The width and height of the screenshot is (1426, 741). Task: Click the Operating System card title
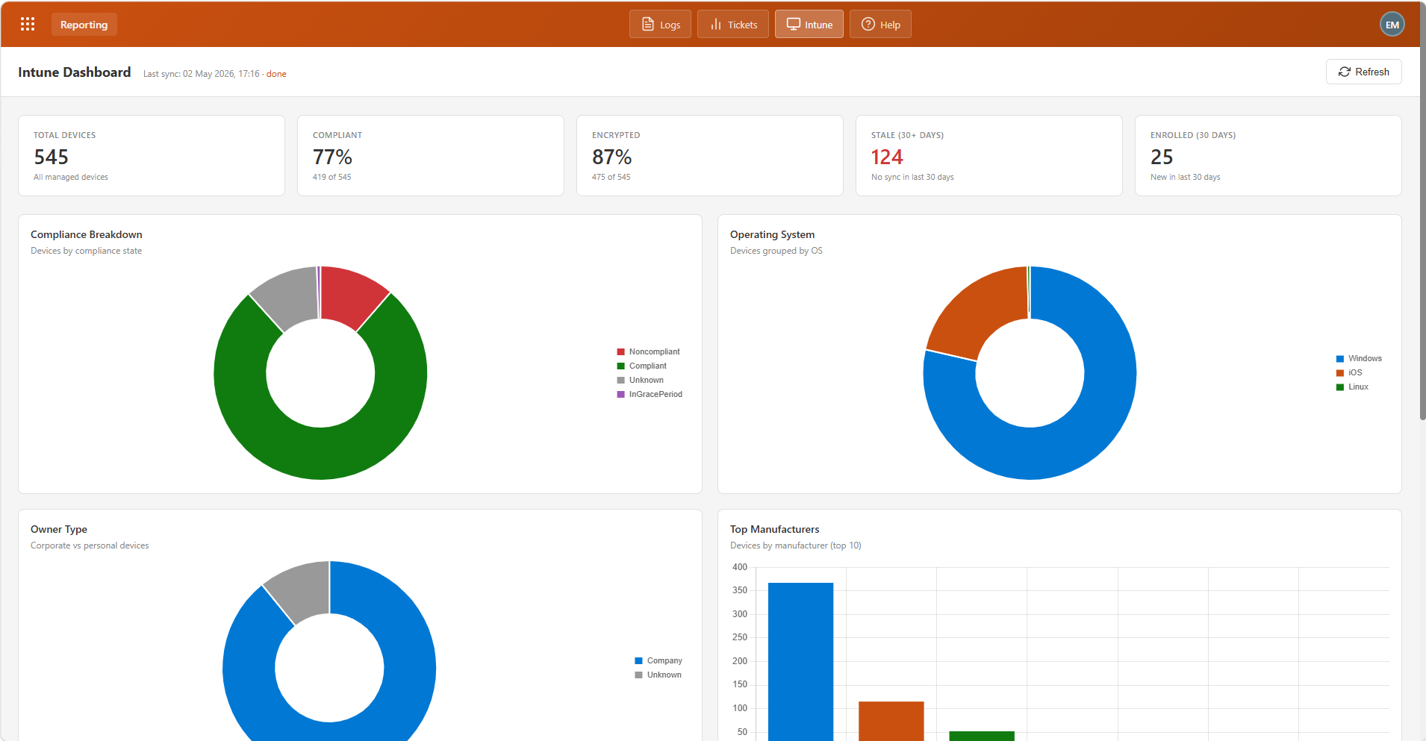773,234
